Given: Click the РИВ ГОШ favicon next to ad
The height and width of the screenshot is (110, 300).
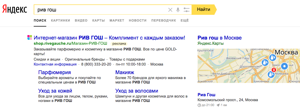Looking at the screenshot, I should [30, 37].
